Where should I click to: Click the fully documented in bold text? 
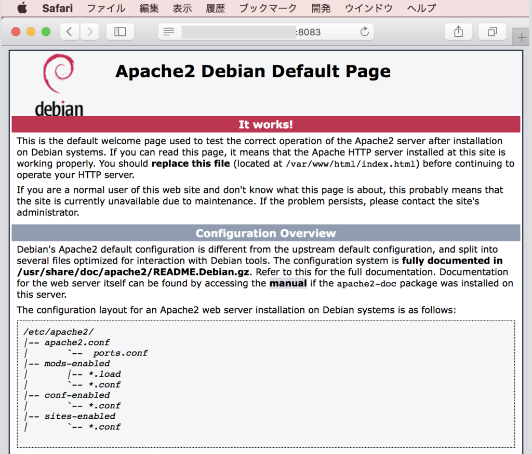pos(453,260)
